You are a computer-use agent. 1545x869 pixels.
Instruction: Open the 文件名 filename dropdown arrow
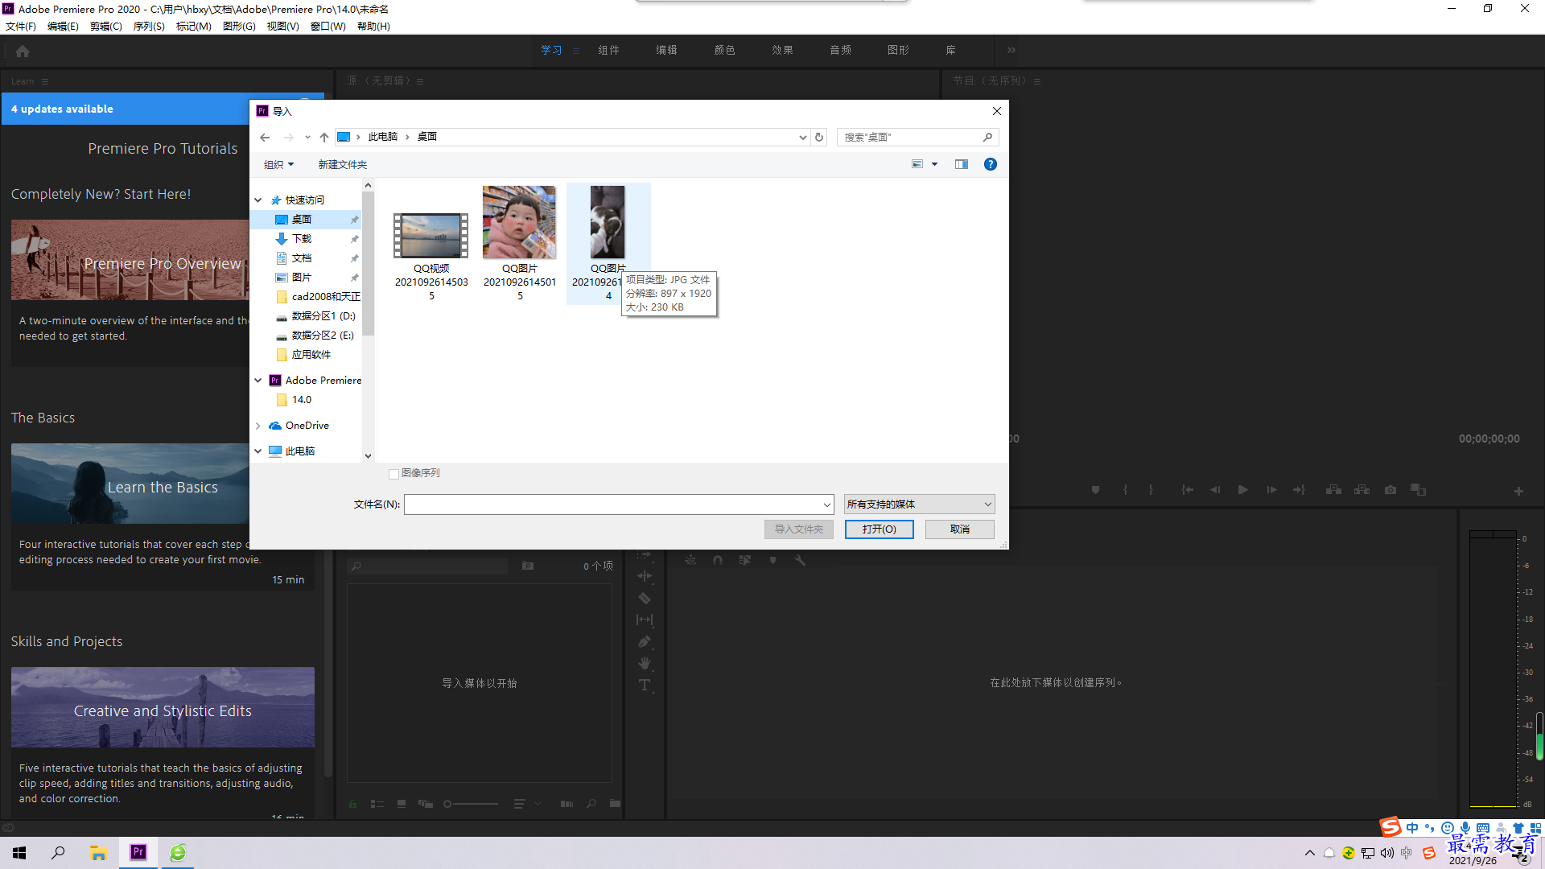coord(826,505)
